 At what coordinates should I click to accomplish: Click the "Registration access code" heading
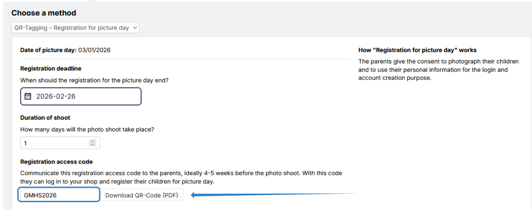click(x=56, y=162)
